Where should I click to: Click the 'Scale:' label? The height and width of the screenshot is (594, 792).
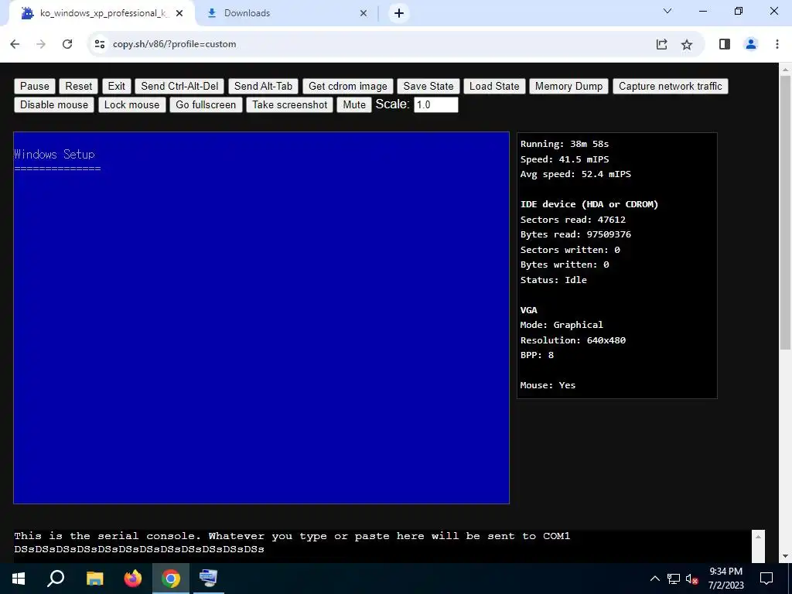(392, 104)
